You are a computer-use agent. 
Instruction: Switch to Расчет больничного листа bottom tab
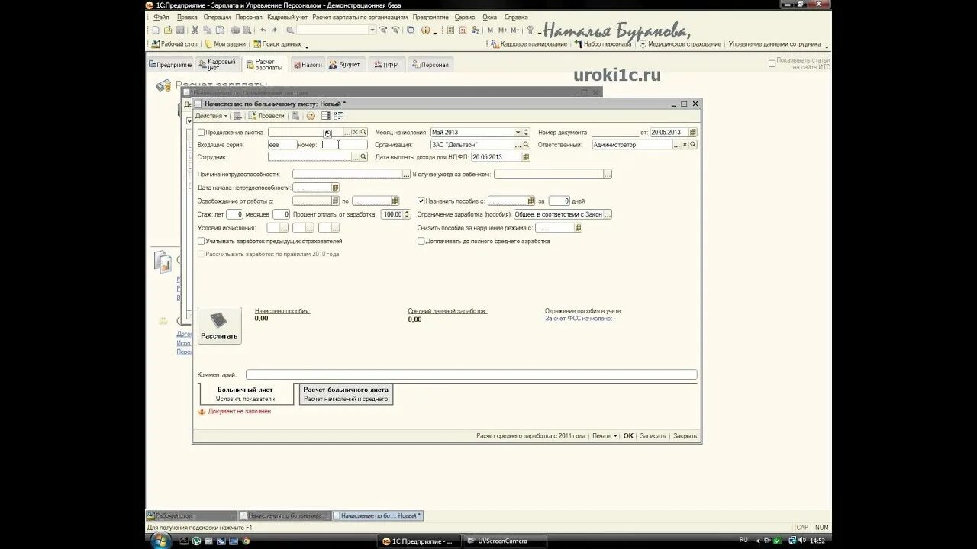tap(346, 394)
